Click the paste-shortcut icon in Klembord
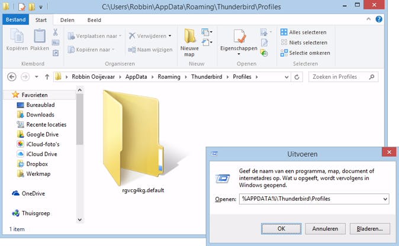 [56, 53]
